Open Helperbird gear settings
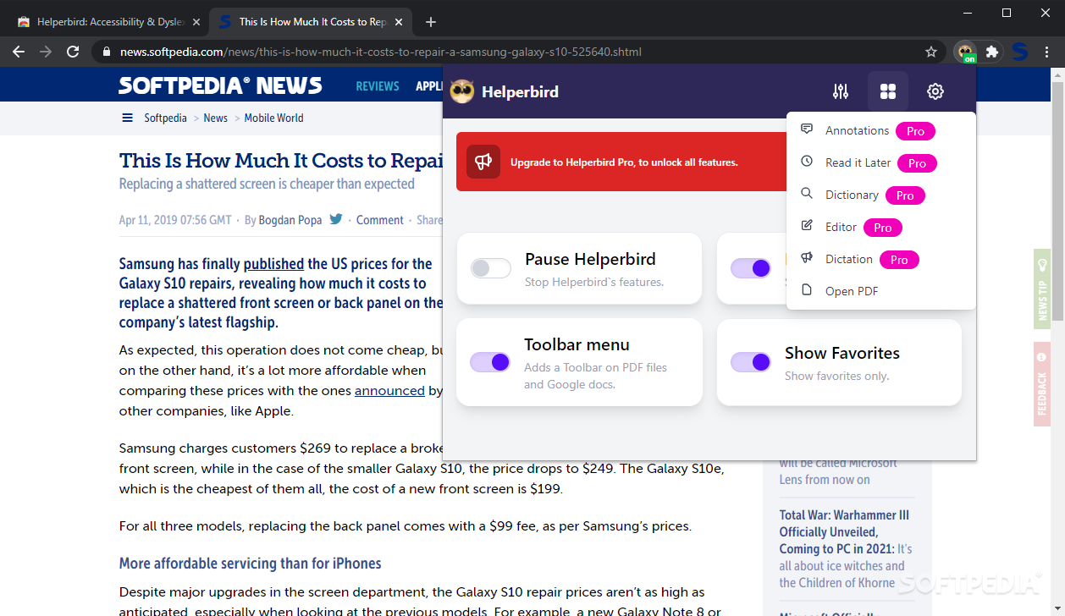This screenshot has width=1065, height=616. pos(935,91)
